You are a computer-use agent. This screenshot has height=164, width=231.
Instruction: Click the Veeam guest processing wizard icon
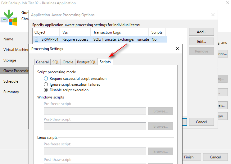pyautogui.click(x=9, y=18)
